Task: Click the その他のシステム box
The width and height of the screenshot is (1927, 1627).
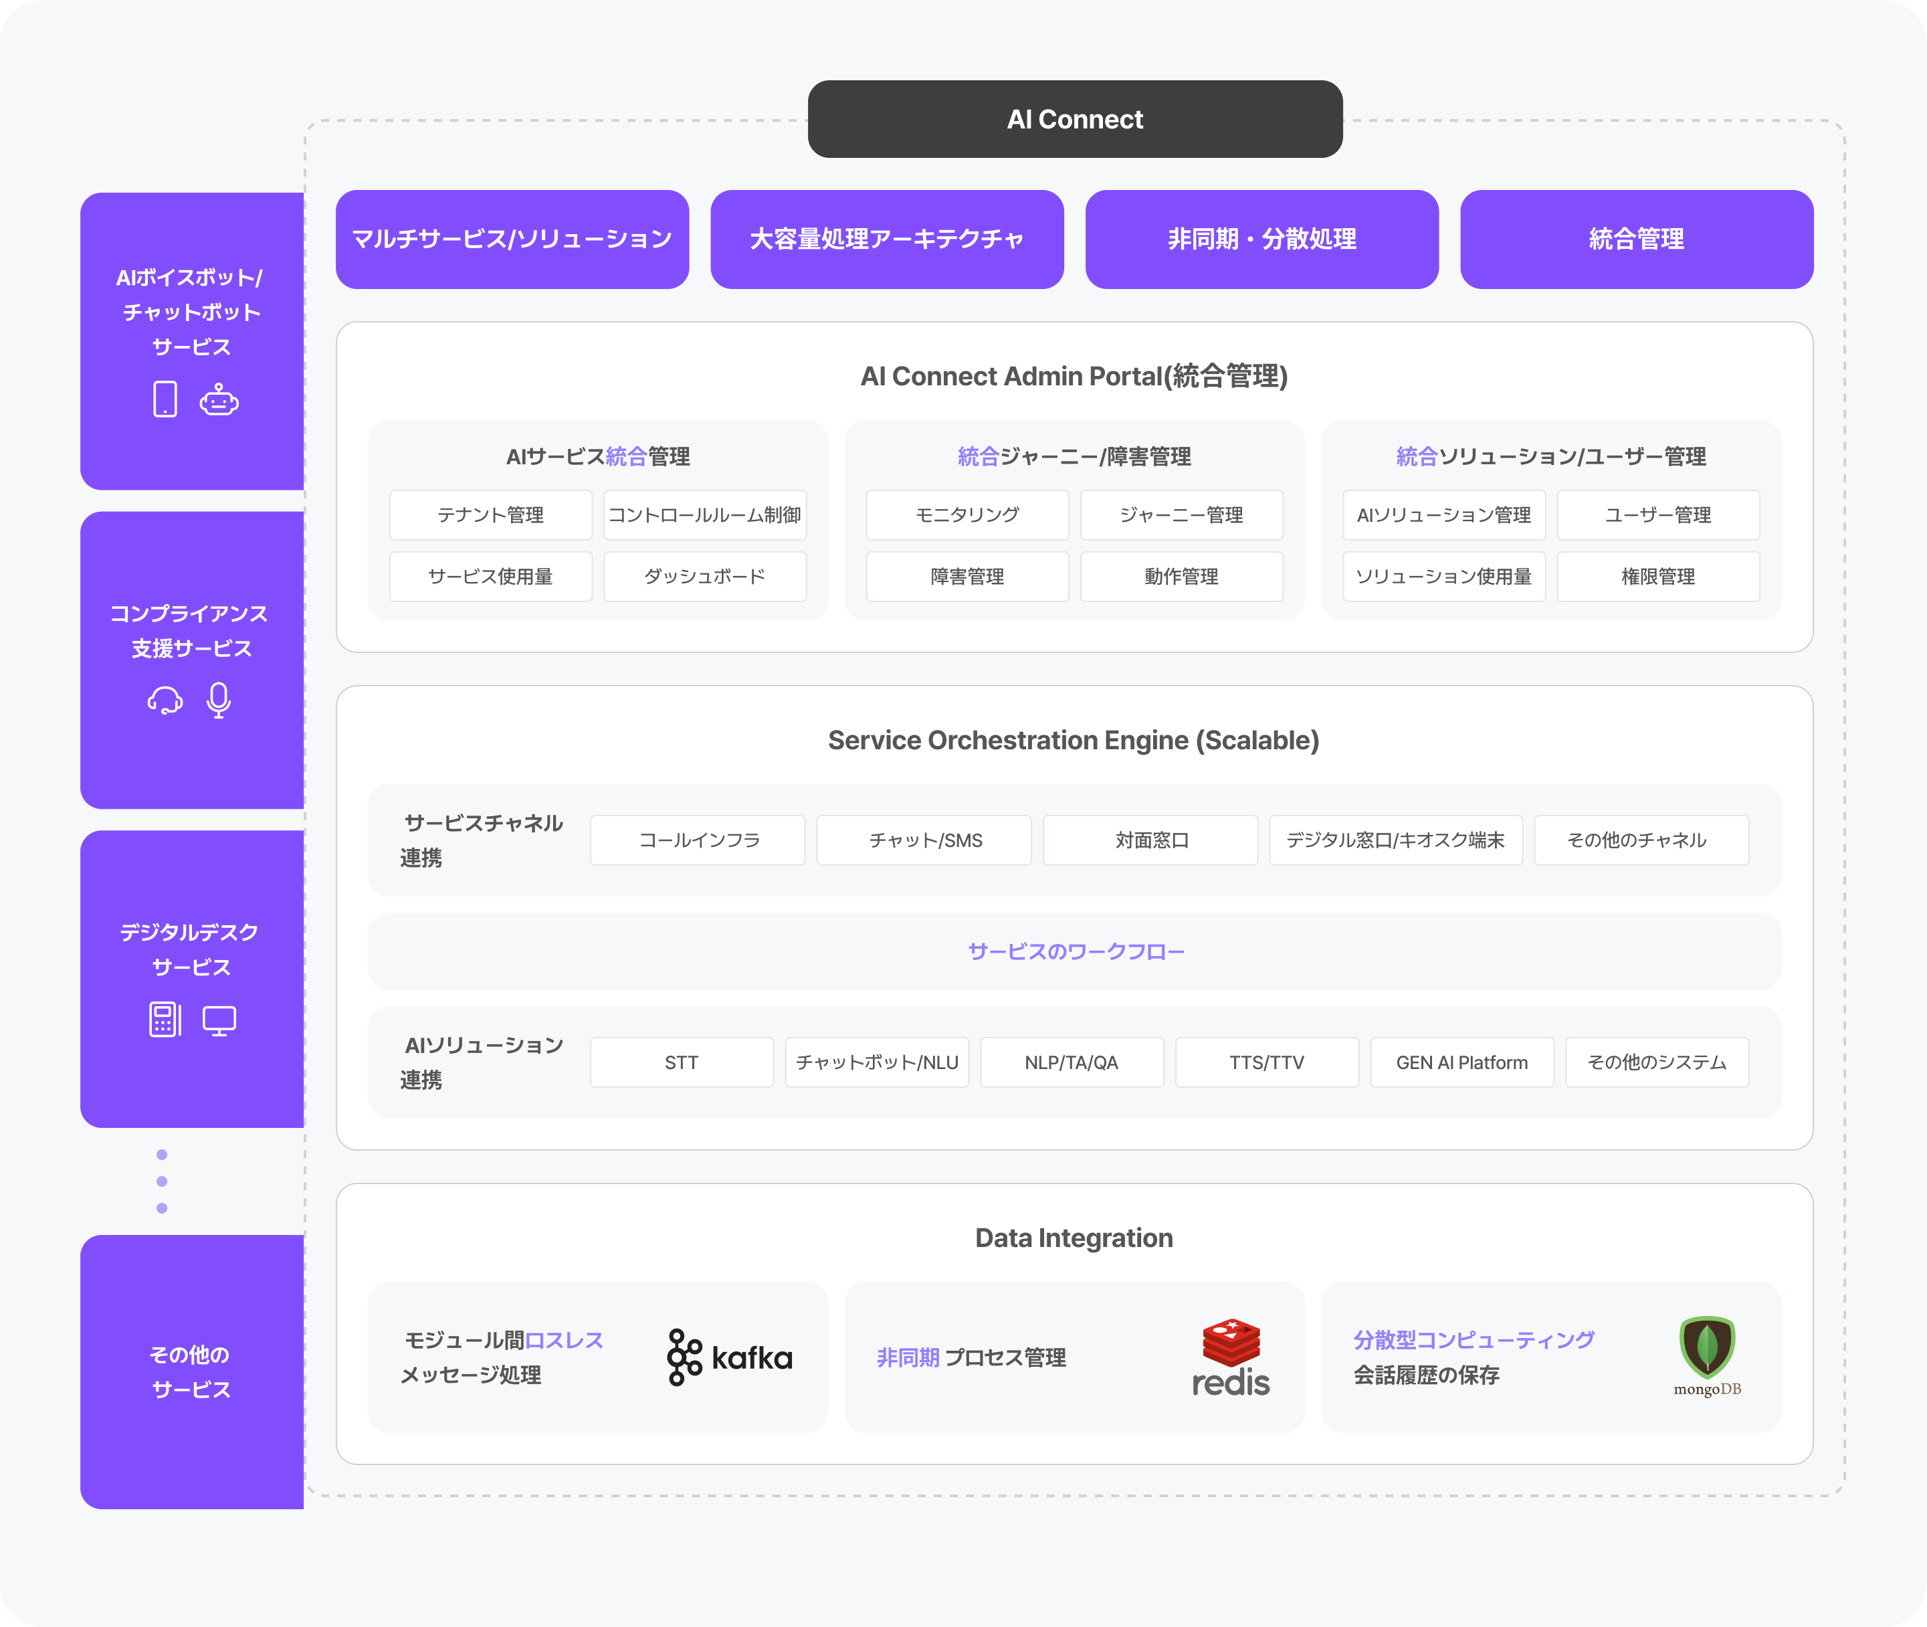Action: (1657, 1062)
